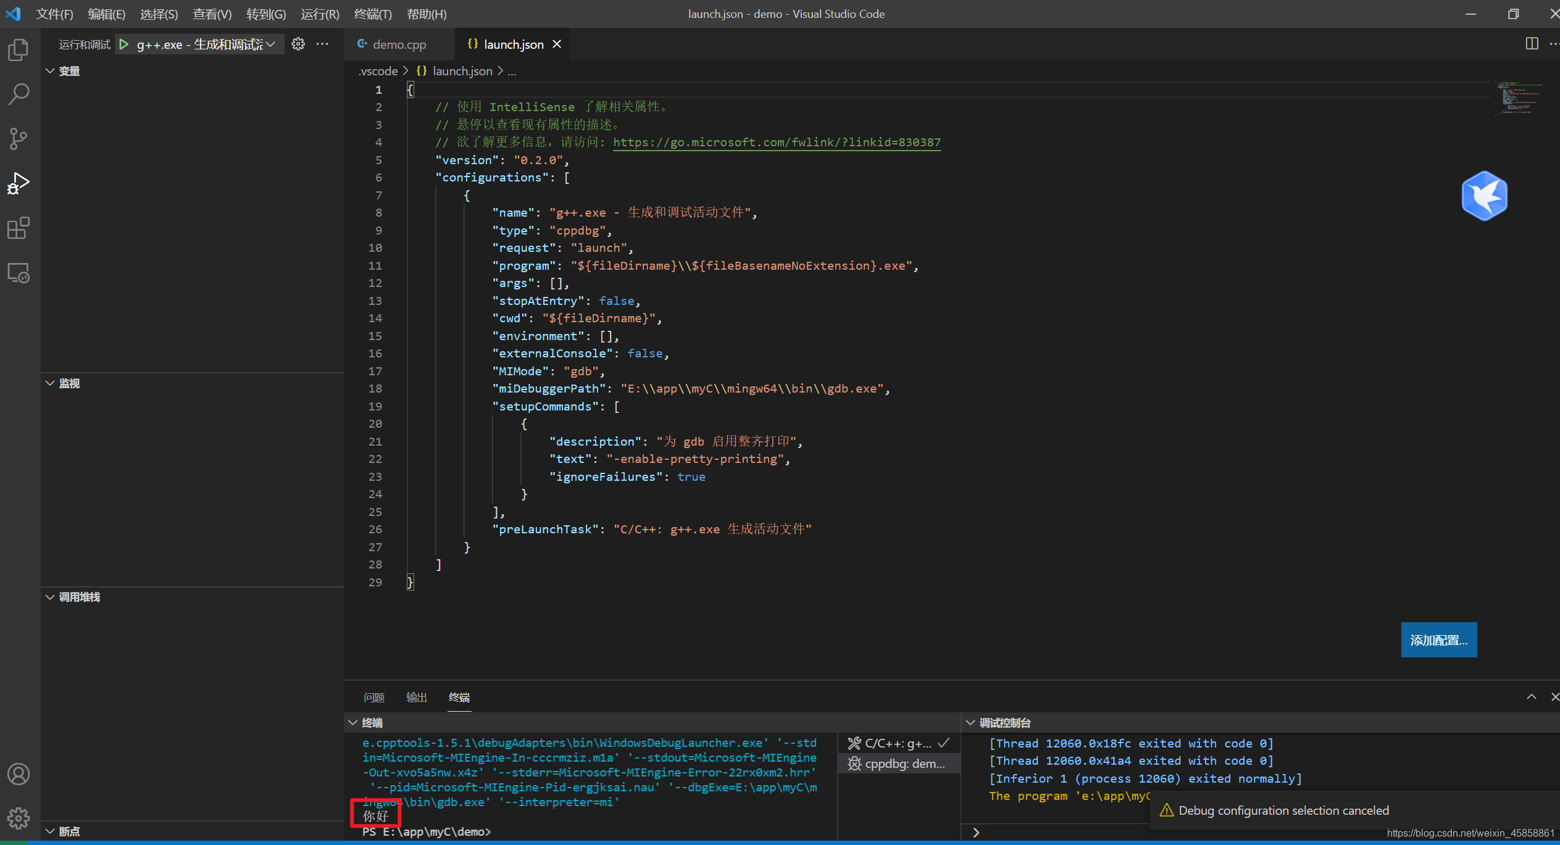Click the "cppdbg" type value
Image resolution: width=1560 pixels, height=845 pixels.
[577, 230]
